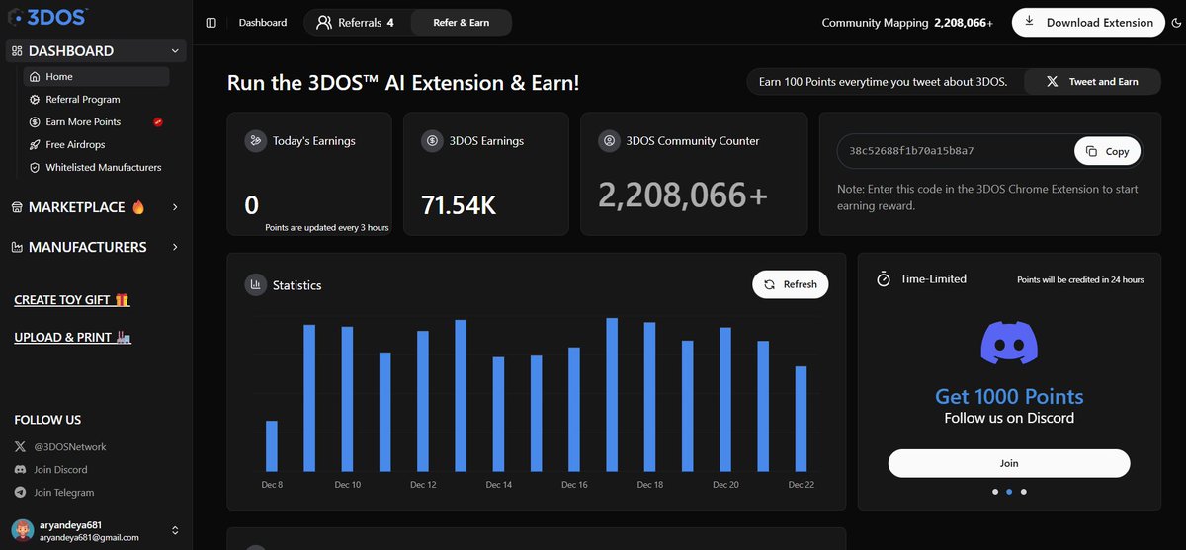Collapse the DASHBOARD section chevron

click(175, 50)
